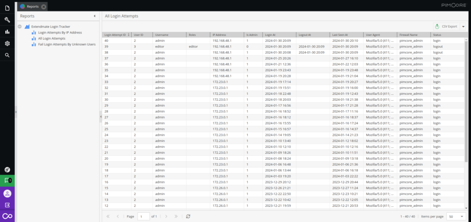This screenshot has height=222, width=471.
Task: Close the Reports tab with the x icon
Action: point(44,6)
